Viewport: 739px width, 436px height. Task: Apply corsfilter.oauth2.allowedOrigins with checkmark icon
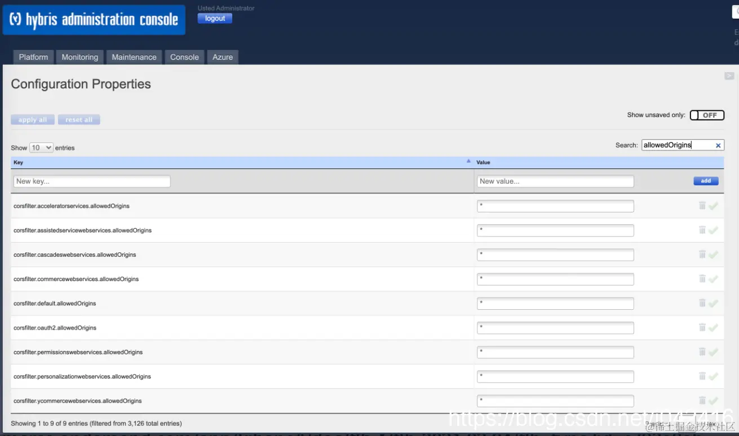point(713,328)
